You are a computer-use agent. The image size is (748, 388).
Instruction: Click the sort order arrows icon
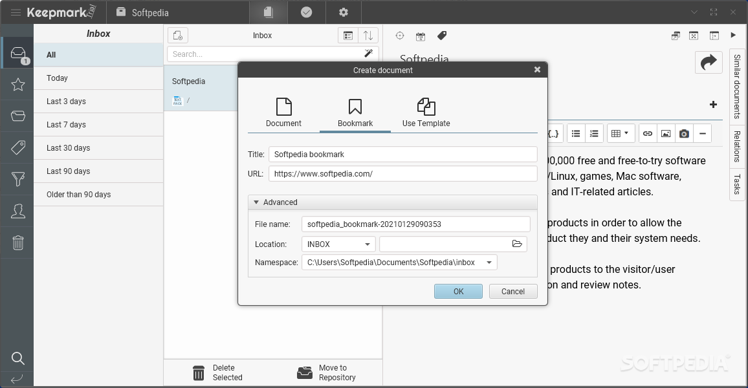click(368, 36)
